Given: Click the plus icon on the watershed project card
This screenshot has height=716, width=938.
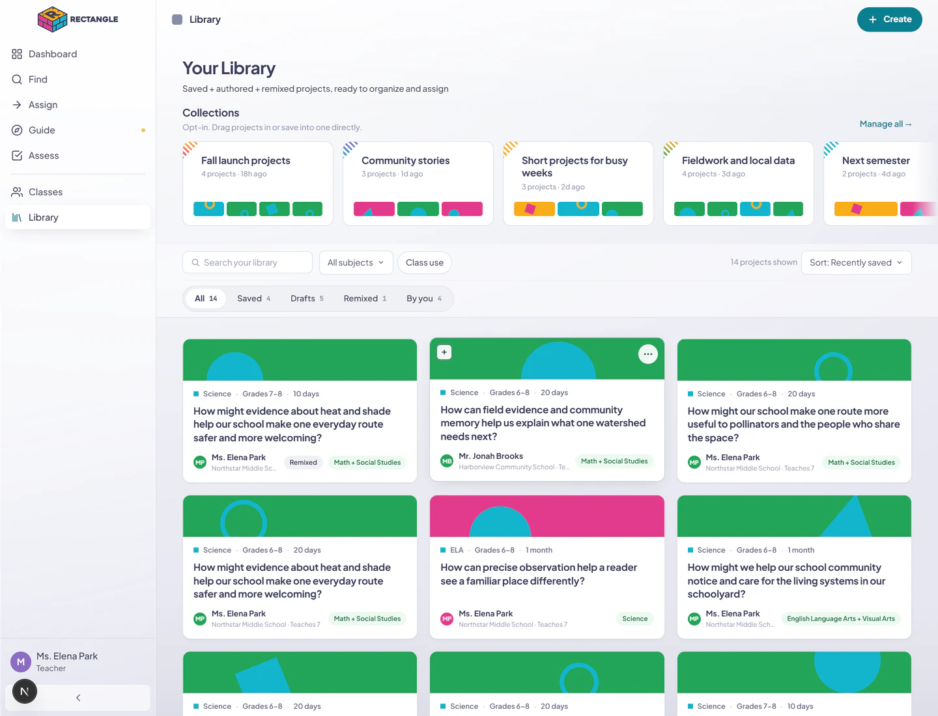Looking at the screenshot, I should 444,352.
